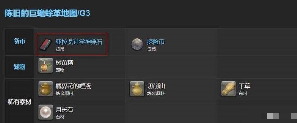Viewport: 297px width, 123px height.
Task: Click the 石材 label under 月长石
Action: point(60,117)
